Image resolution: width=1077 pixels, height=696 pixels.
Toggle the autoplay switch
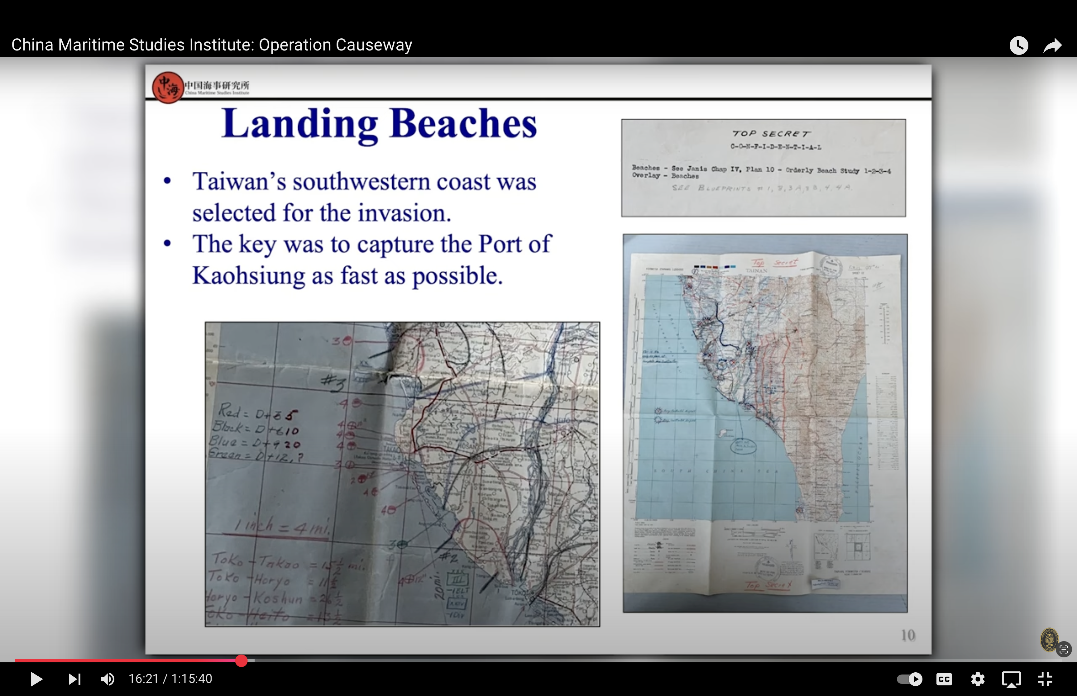click(909, 679)
